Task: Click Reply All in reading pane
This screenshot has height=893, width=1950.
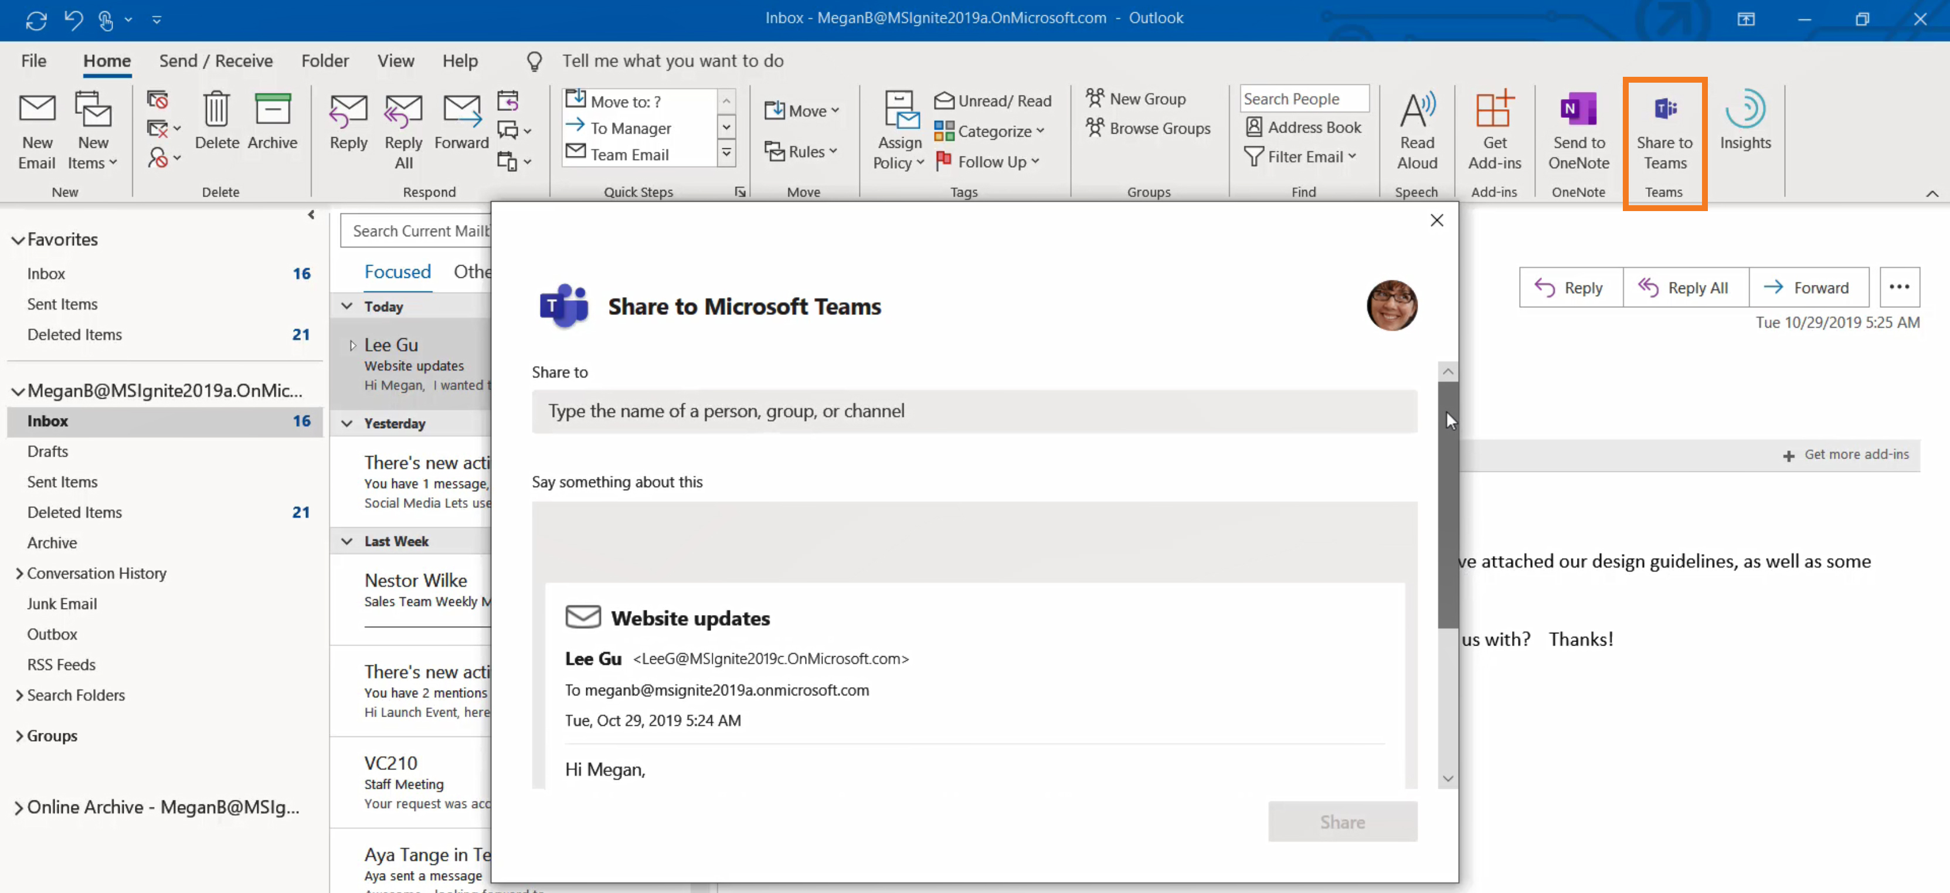Action: (1685, 287)
